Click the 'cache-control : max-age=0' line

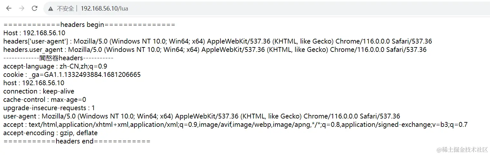(45, 100)
